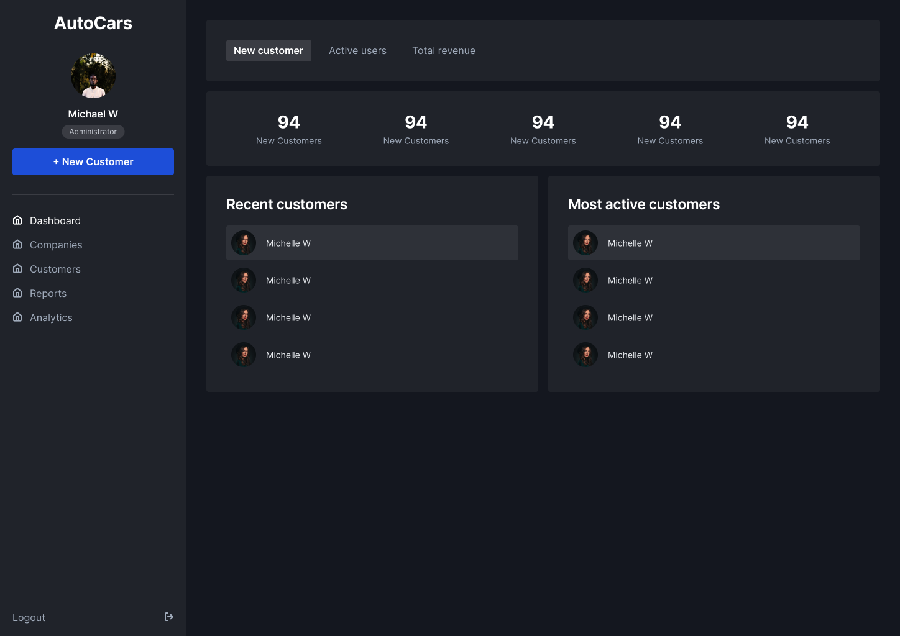
Task: Open the Total revenue tab
Action: [x=444, y=51]
